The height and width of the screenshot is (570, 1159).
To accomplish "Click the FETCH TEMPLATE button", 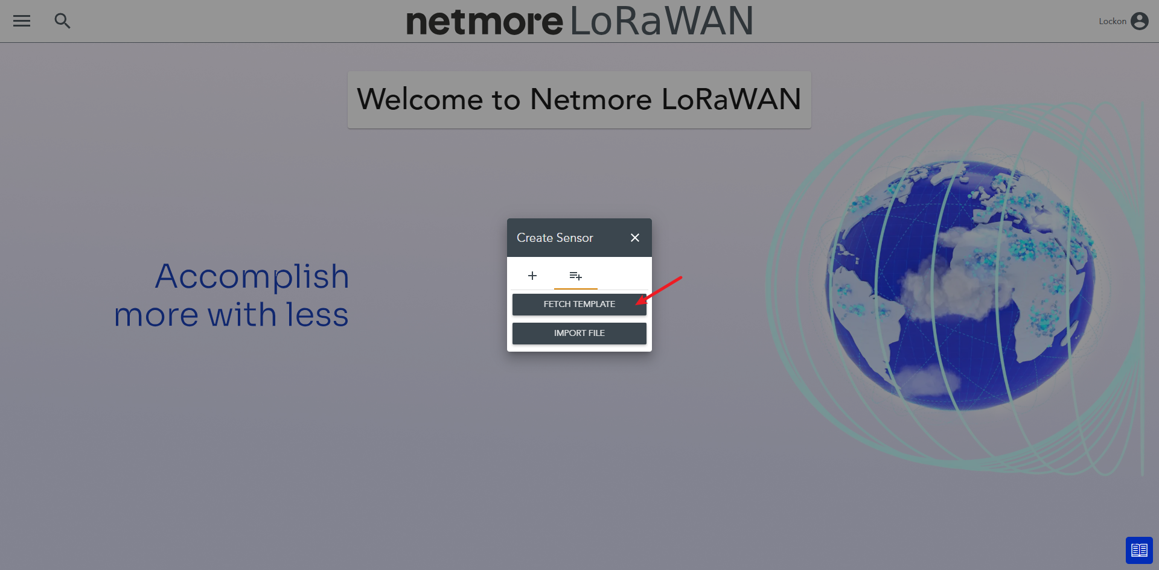I will tap(579, 304).
